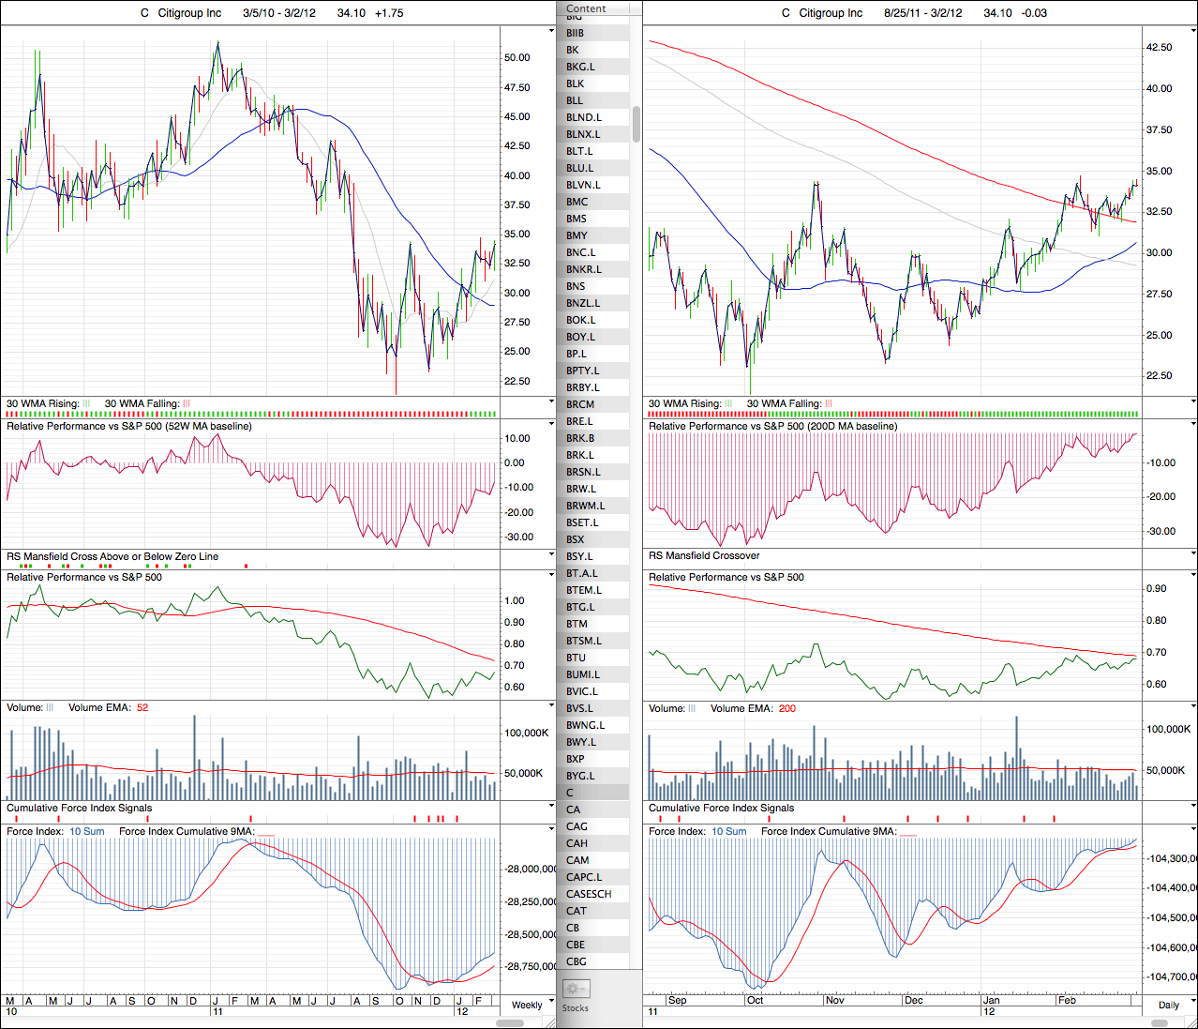Screen dimensions: 1198x1029
Task: Select highlighted ticker C in the list
Action: [570, 793]
